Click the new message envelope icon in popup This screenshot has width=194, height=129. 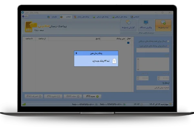114,61
